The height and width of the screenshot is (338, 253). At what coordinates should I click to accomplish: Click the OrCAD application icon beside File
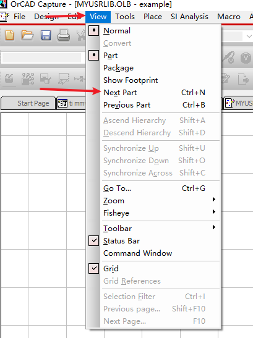(x=4, y=17)
